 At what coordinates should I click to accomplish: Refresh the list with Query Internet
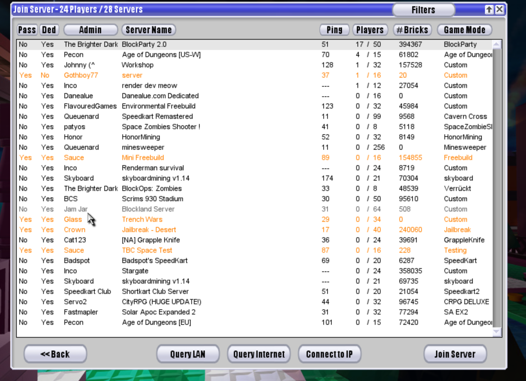click(x=259, y=354)
